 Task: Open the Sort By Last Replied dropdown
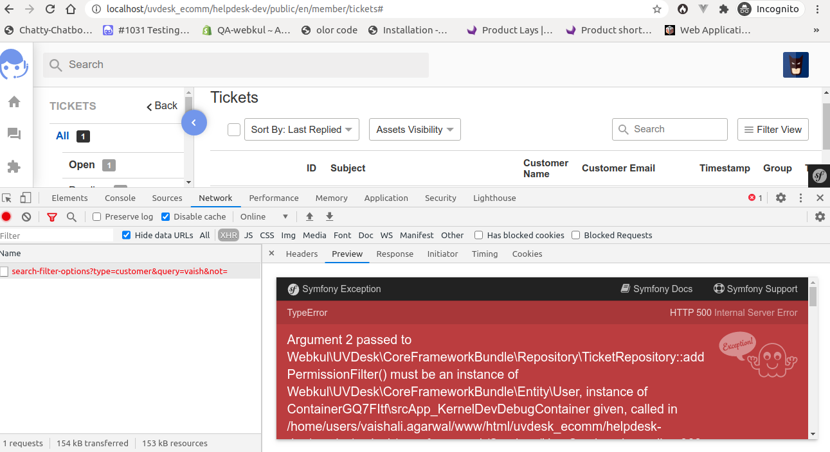[x=302, y=129]
